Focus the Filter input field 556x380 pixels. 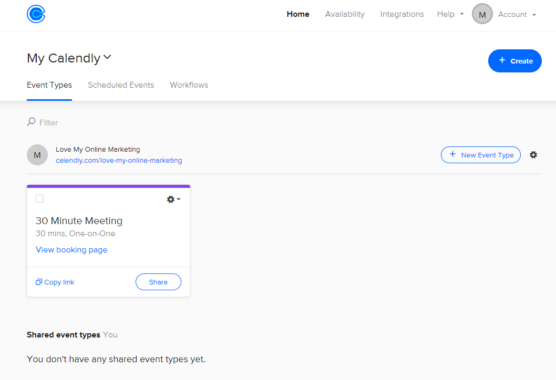click(48, 122)
